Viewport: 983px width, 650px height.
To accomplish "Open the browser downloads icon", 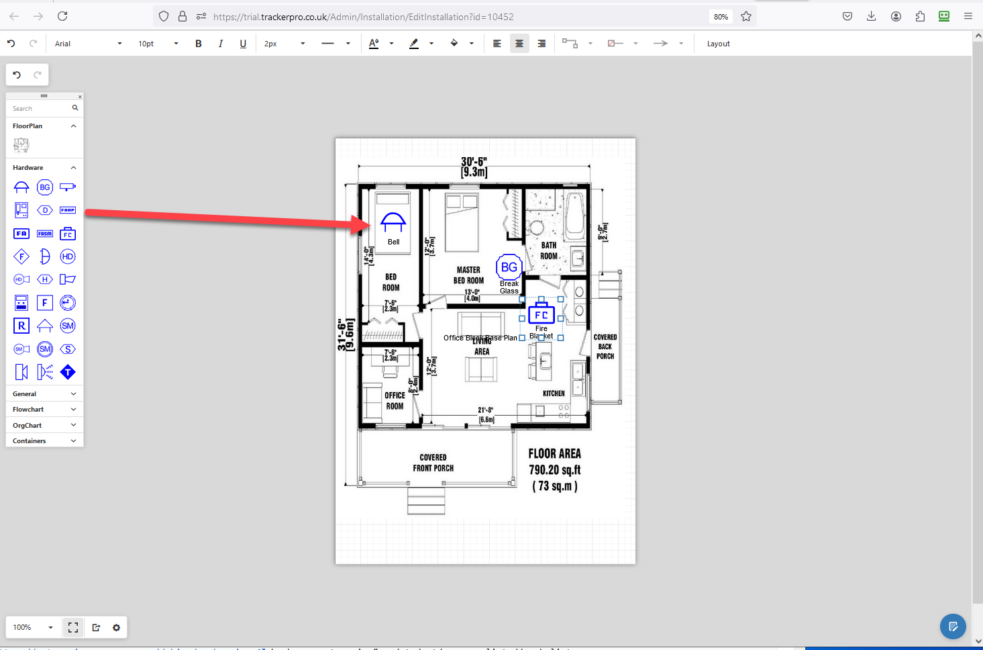I will [872, 16].
